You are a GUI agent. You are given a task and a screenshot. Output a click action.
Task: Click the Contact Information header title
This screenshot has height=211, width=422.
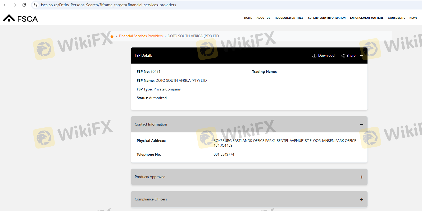point(151,124)
